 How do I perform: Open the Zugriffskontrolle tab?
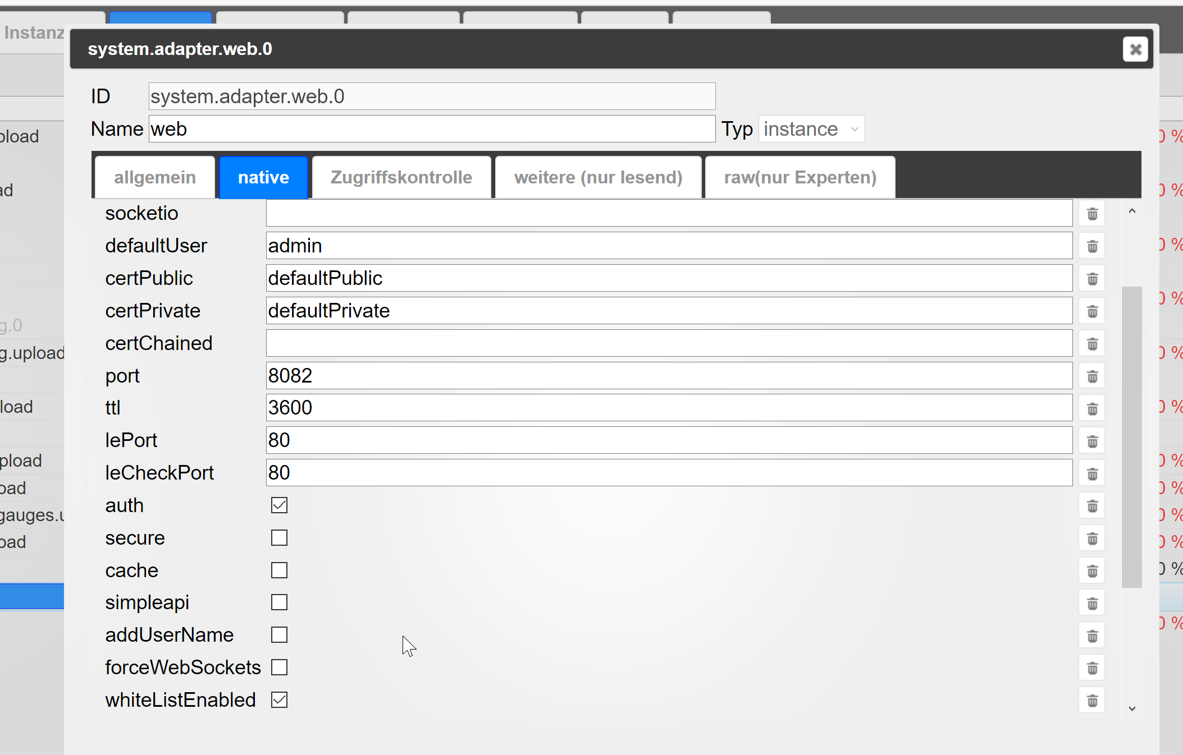tap(401, 177)
